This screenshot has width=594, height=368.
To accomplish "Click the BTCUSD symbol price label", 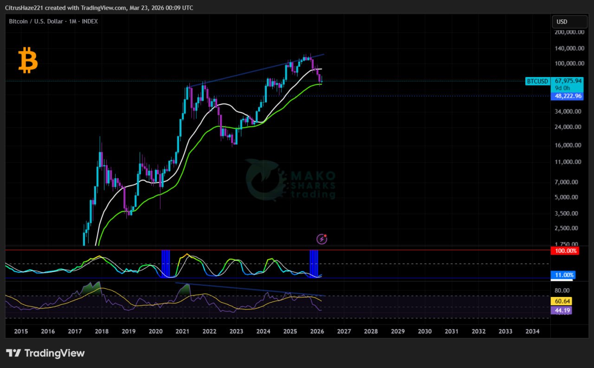I will pyautogui.click(x=538, y=81).
